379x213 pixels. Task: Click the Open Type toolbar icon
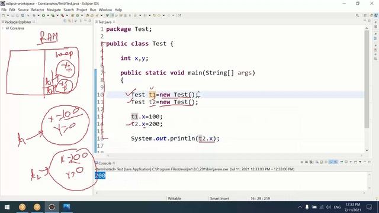(87, 15)
